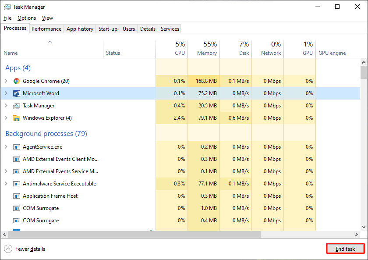Click the Windows Explorer folder icon
Screen dimensions: 368x260
17,118
